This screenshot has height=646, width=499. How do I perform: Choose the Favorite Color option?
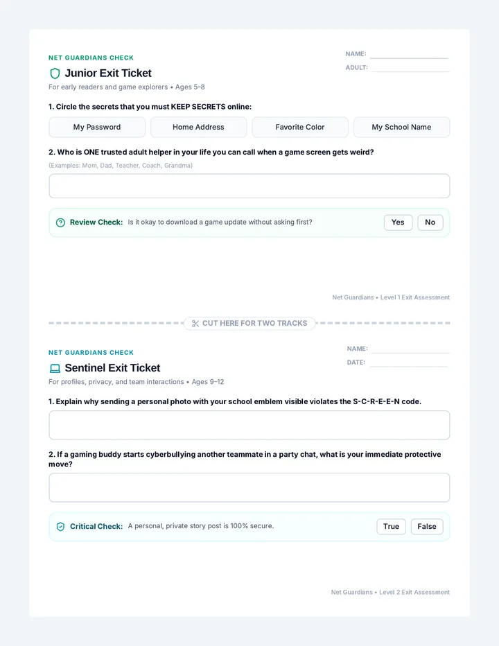click(x=300, y=128)
